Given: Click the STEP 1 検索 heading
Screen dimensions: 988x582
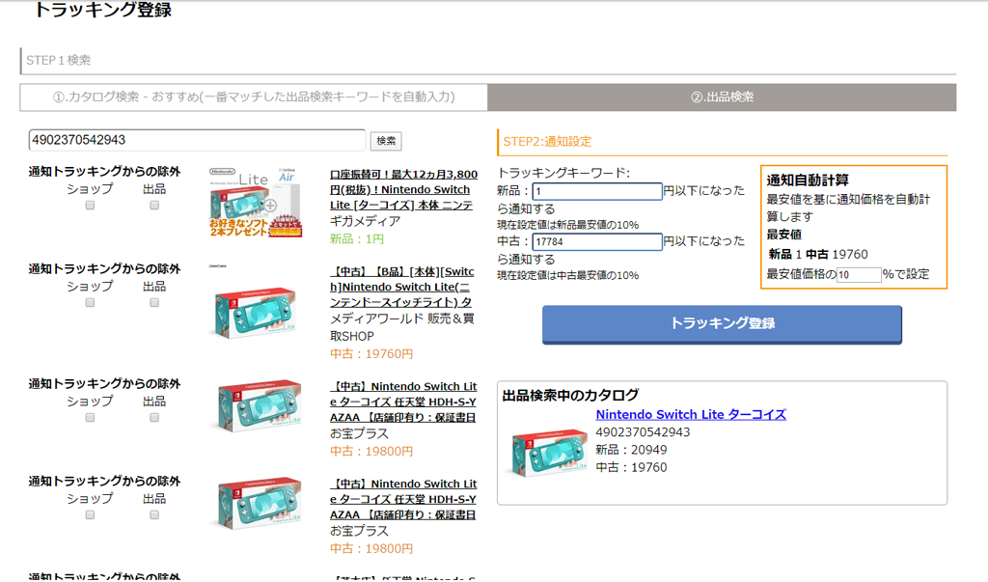Looking at the screenshot, I should 59,61.
